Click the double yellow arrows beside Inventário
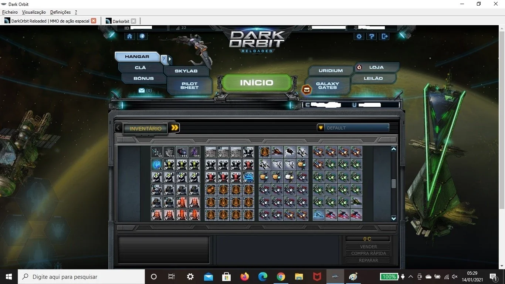 pos(174,128)
